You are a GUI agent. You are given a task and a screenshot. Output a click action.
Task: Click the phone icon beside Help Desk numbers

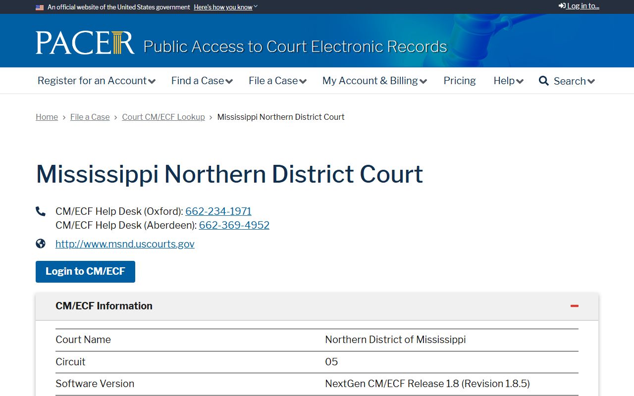(41, 211)
